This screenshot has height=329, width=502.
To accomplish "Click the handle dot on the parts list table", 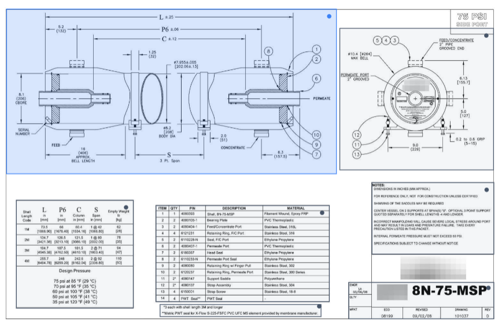I will [322, 213].
